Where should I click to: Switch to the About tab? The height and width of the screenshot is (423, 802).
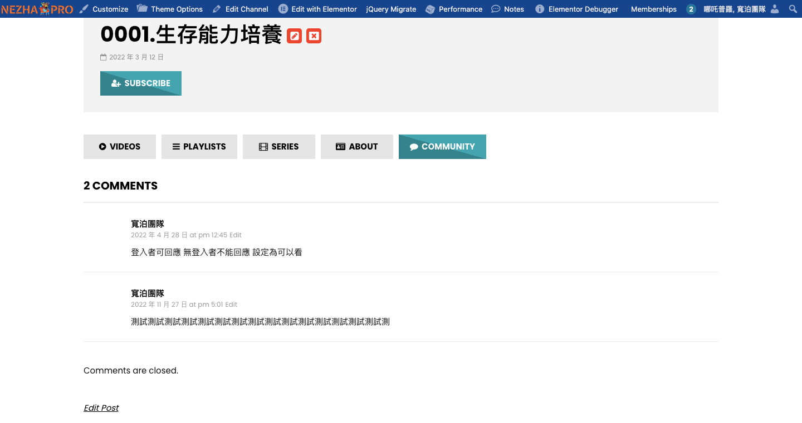click(357, 147)
